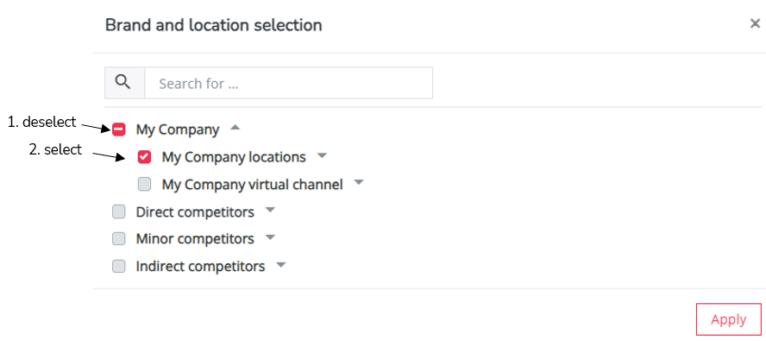The width and height of the screenshot is (766, 341).
Task: Select the Indirect competitors checkbox
Action: click(119, 267)
